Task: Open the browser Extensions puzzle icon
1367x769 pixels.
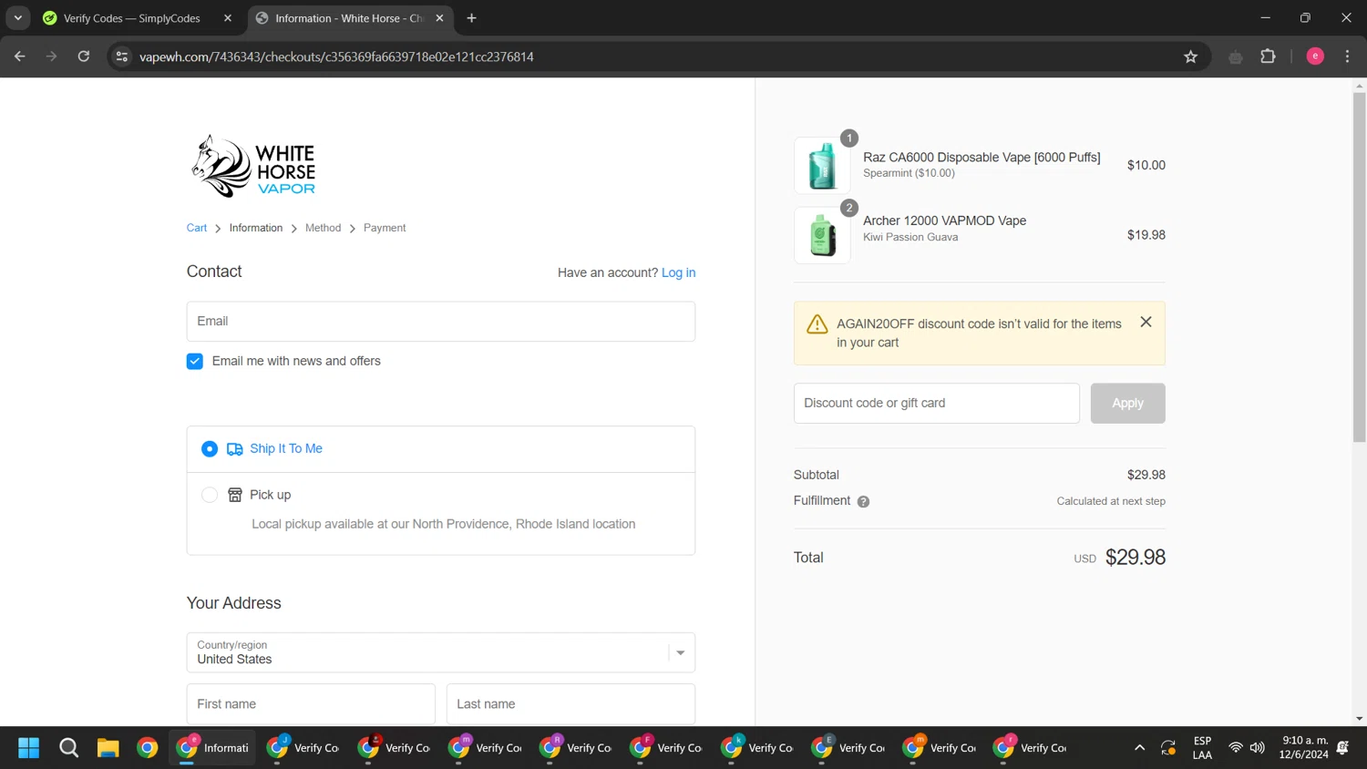Action: (1268, 56)
